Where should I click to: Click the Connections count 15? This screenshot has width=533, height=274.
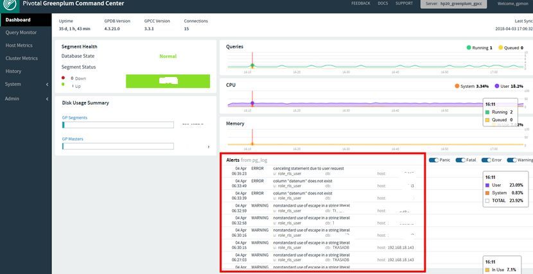click(x=186, y=29)
